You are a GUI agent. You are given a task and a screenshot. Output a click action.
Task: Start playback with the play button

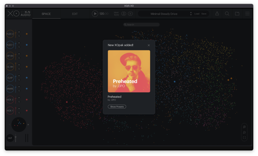click(x=95, y=14)
